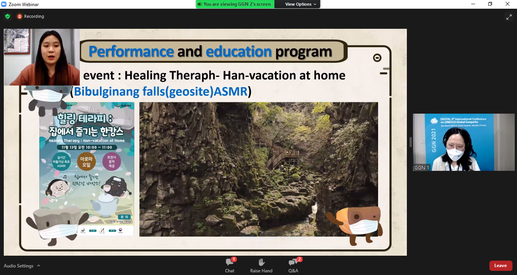This screenshot has height=275, width=517.
Task: Click the Raise Hand icon
Action: click(261, 265)
